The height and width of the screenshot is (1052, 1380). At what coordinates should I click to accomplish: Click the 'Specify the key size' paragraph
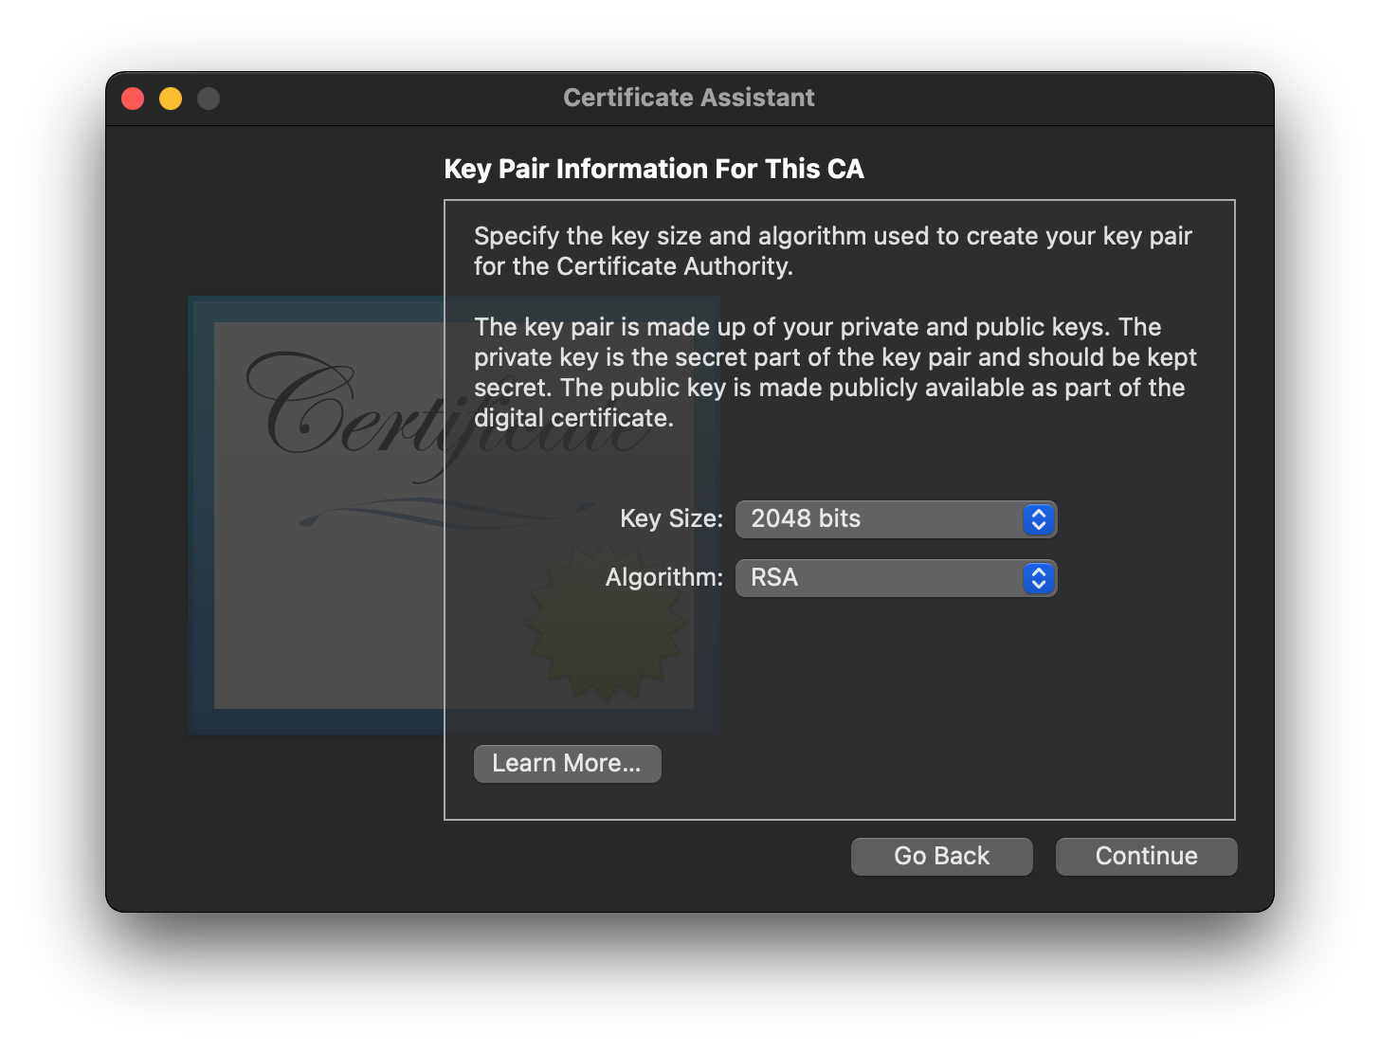[x=832, y=251]
